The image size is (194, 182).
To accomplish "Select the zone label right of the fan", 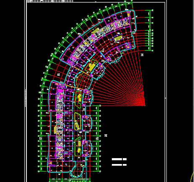I will click(142, 55).
